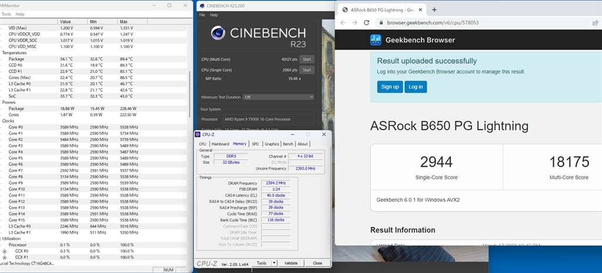Select the DRAM Frequency value field
Image resolution: width=602 pixels, height=273 pixels.
276,183
